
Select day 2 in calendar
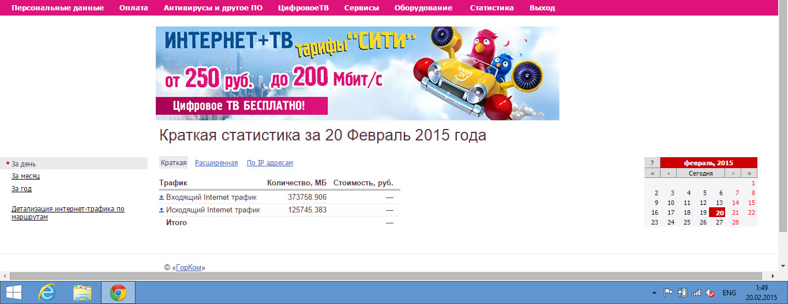pos(656,193)
